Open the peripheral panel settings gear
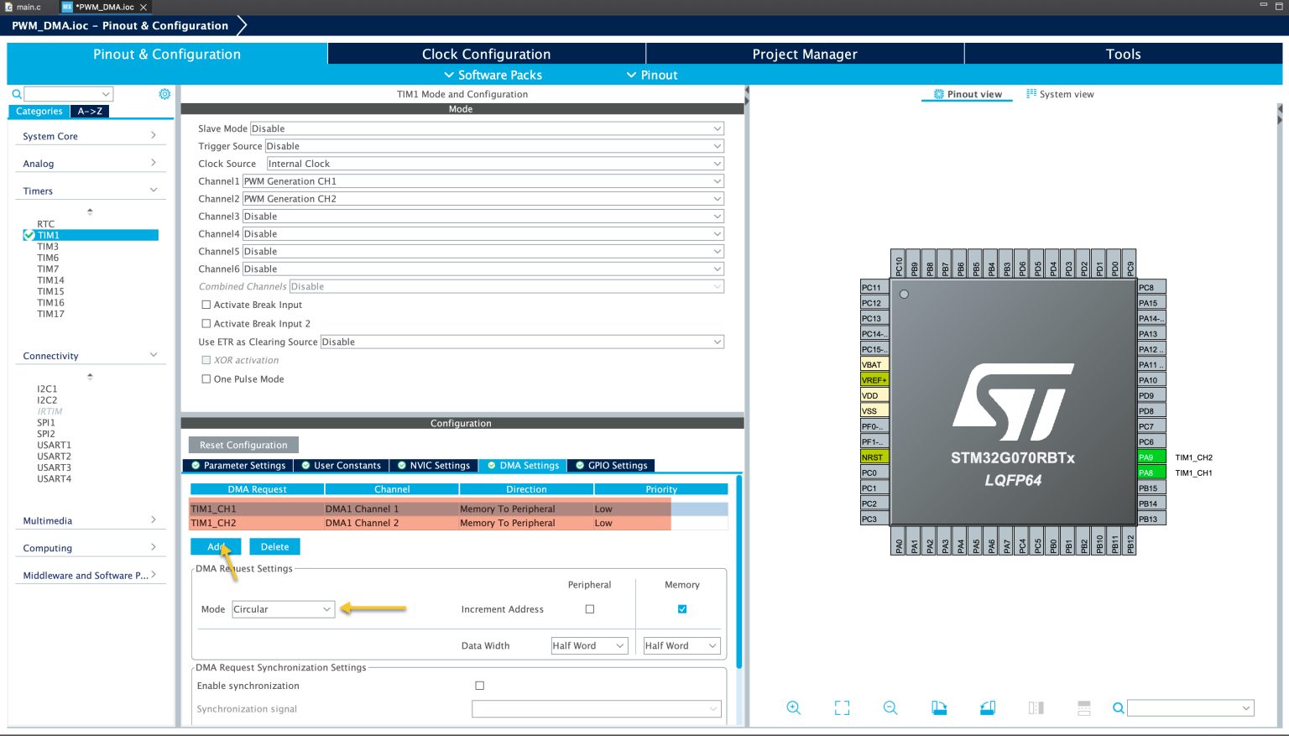 pyautogui.click(x=164, y=93)
